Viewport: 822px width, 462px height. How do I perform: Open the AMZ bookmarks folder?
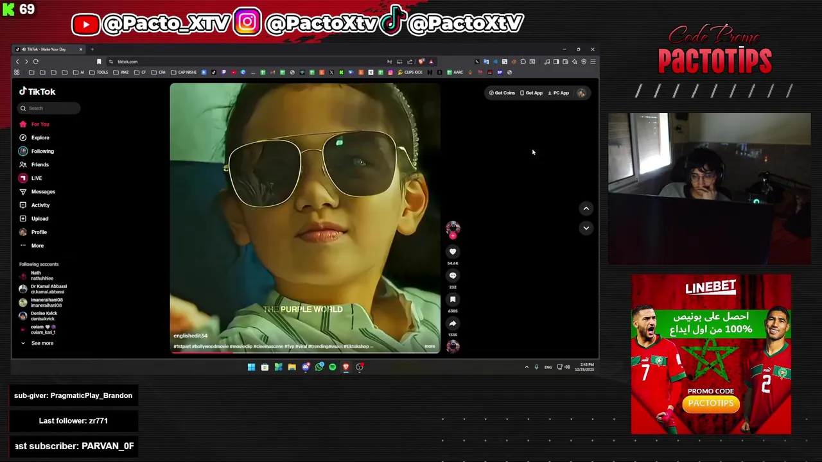[x=120, y=72]
